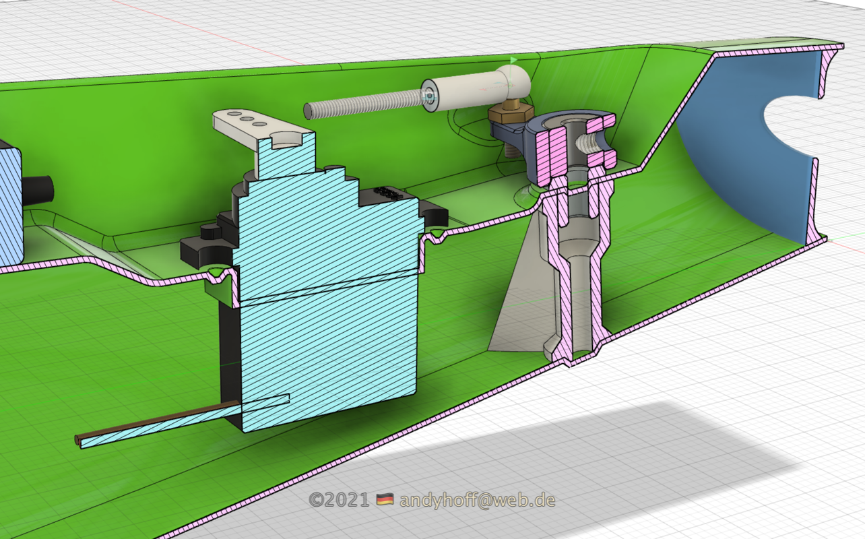Click the green triangle marker above ball link
This screenshot has width=865, height=539.
coord(514,61)
